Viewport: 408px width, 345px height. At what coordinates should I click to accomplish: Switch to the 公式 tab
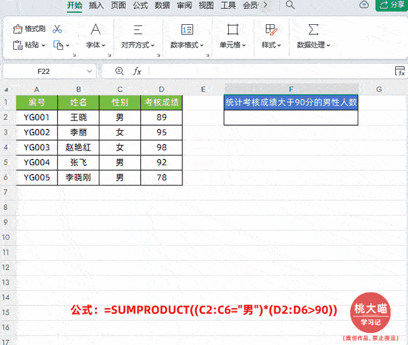click(140, 5)
